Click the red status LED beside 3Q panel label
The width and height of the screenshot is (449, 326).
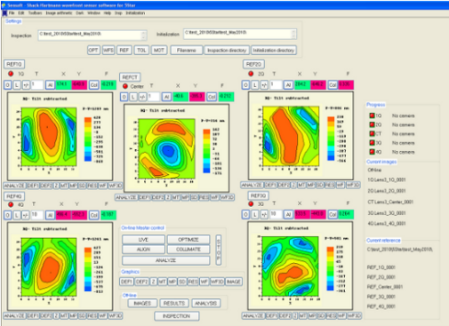pos(251,203)
